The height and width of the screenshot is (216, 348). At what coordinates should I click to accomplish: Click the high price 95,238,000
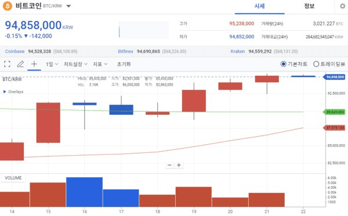pyautogui.click(x=242, y=24)
